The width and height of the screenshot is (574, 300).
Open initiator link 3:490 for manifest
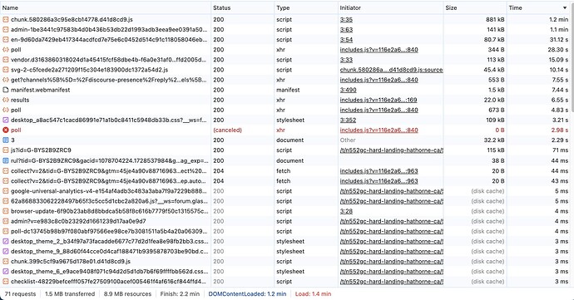pos(348,90)
